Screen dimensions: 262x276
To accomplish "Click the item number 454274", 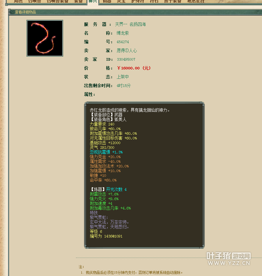I will tap(123, 42).
